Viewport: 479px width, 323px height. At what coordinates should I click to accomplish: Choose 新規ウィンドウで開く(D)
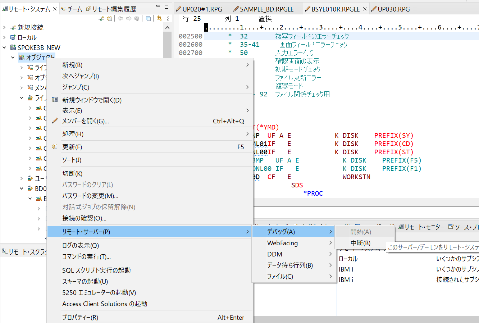coord(150,100)
